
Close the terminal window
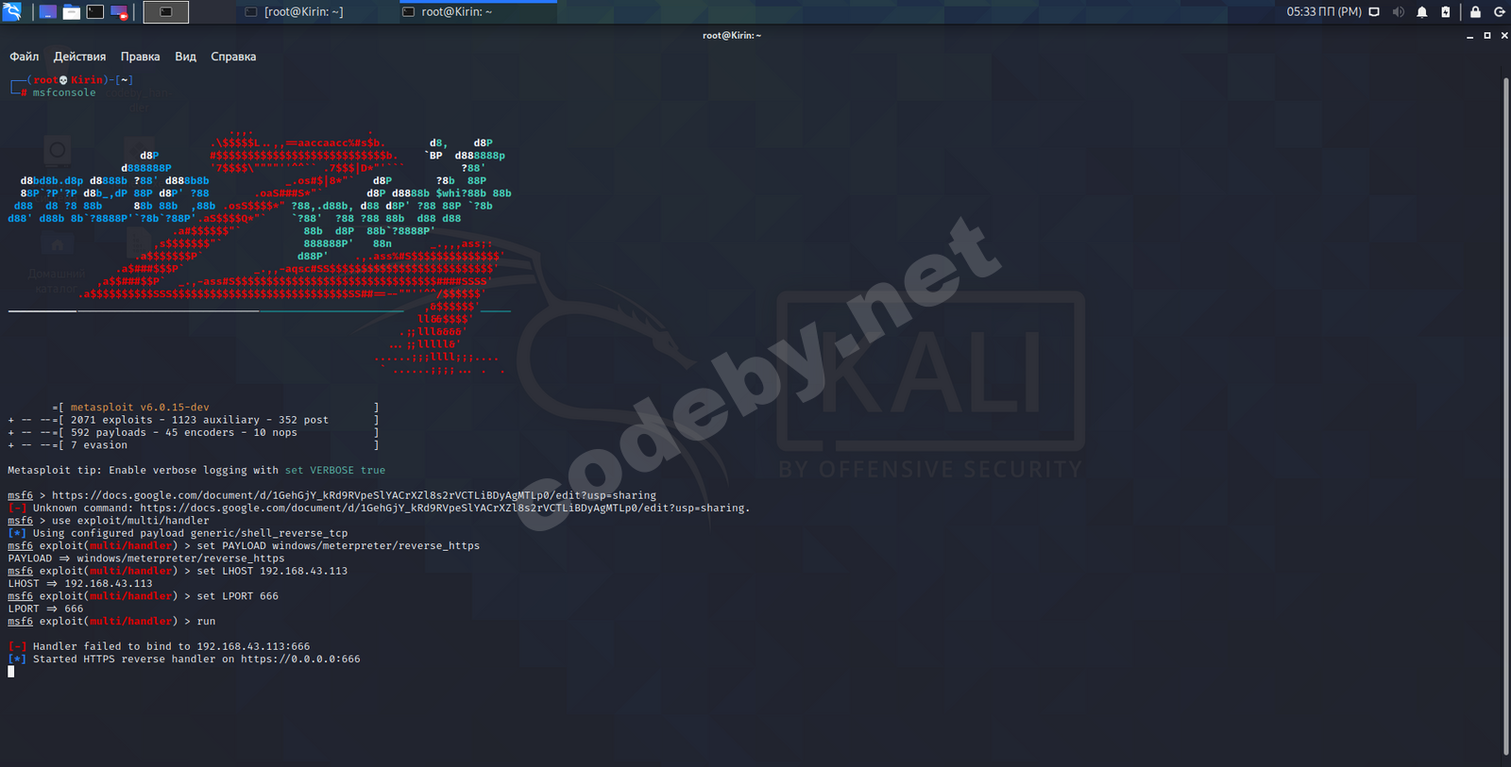[x=1504, y=36]
